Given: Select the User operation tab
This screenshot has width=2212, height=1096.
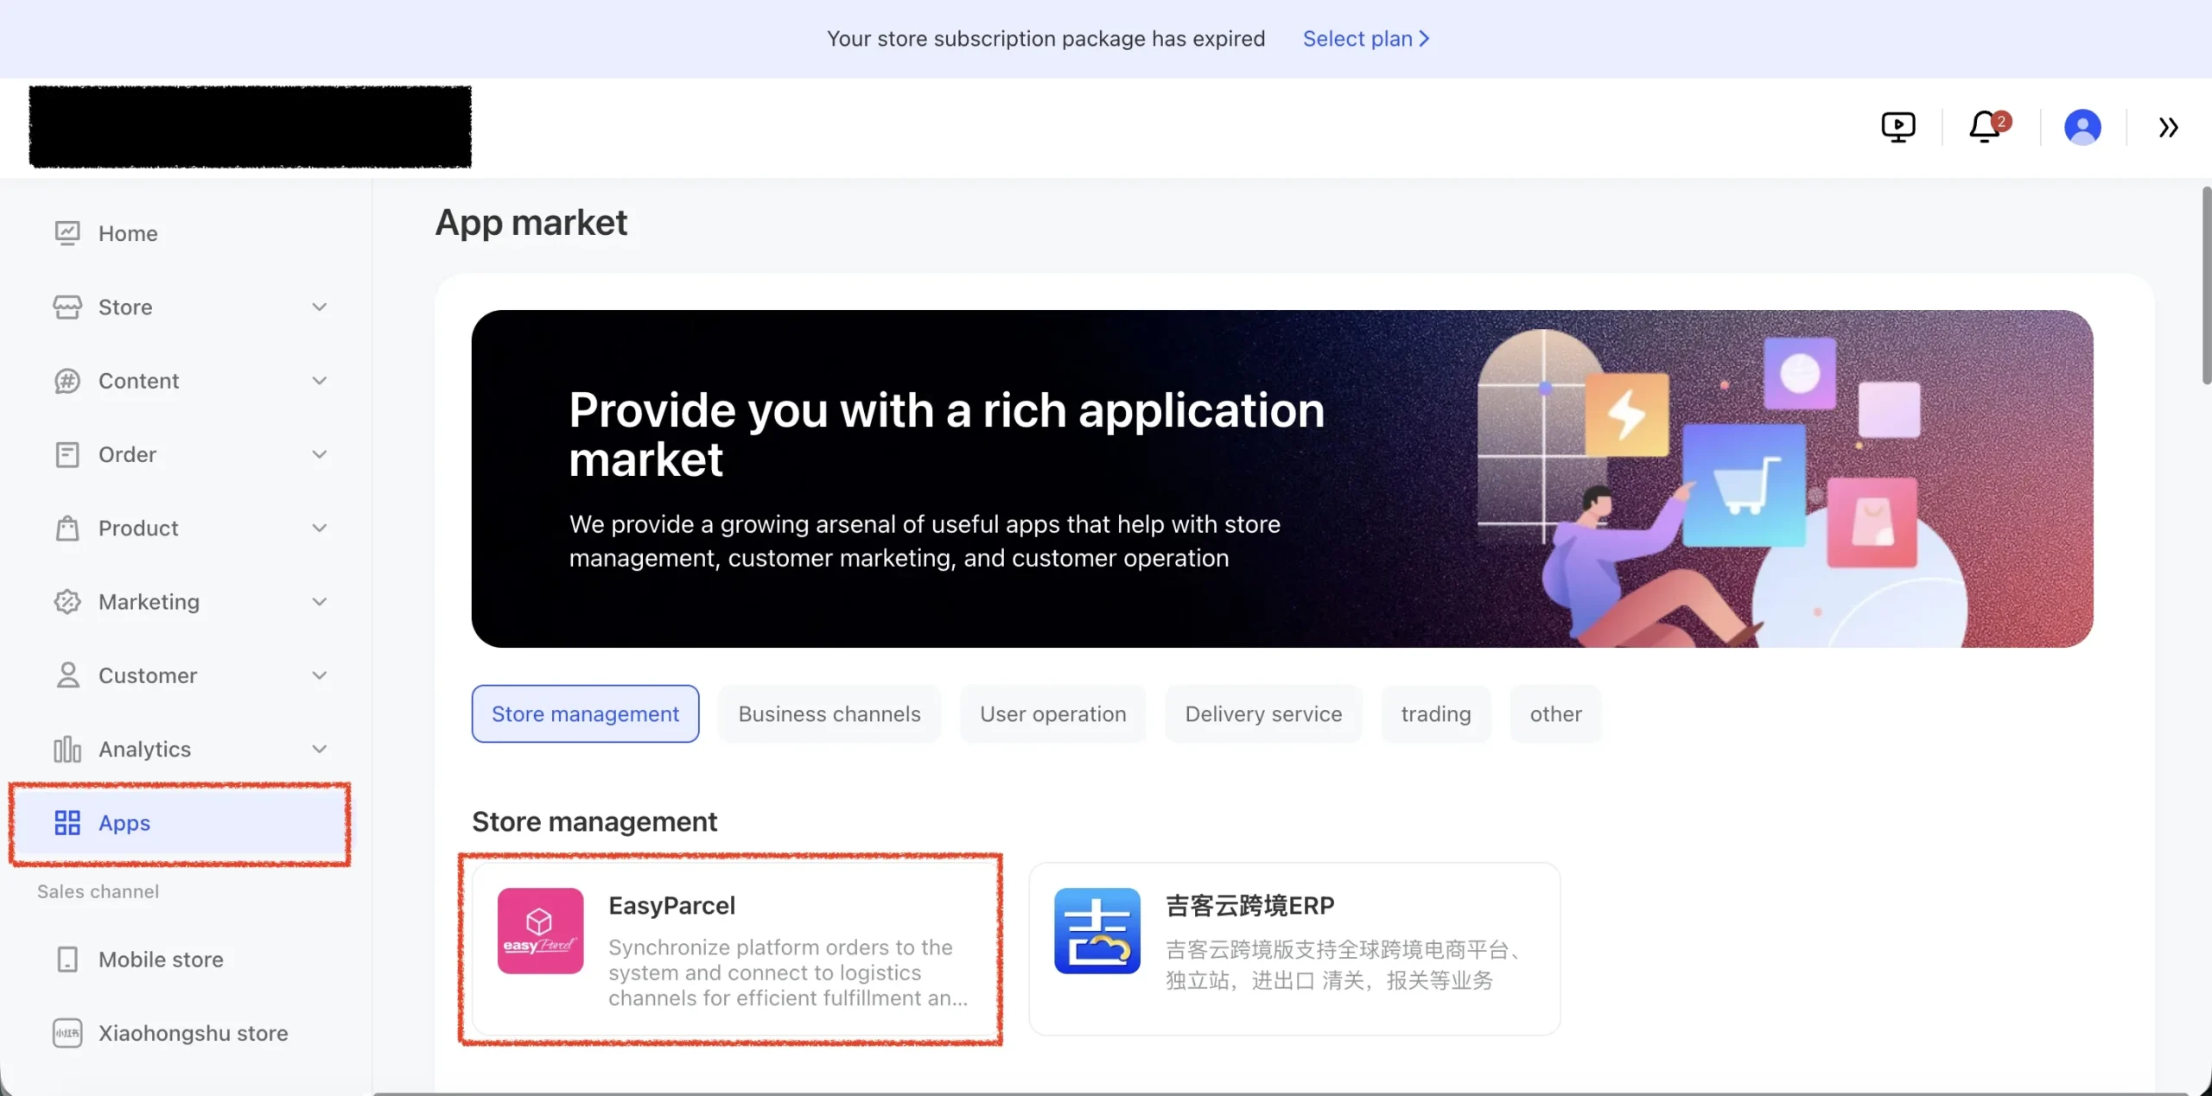Looking at the screenshot, I should pos(1052,714).
